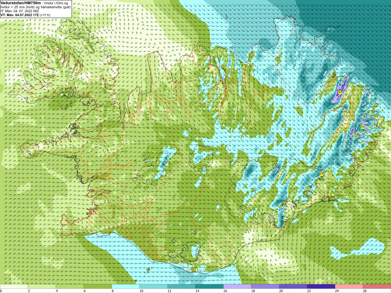Select the 14–16 m/s dark teal swatch
391x293 pixels.
coord(209,287)
